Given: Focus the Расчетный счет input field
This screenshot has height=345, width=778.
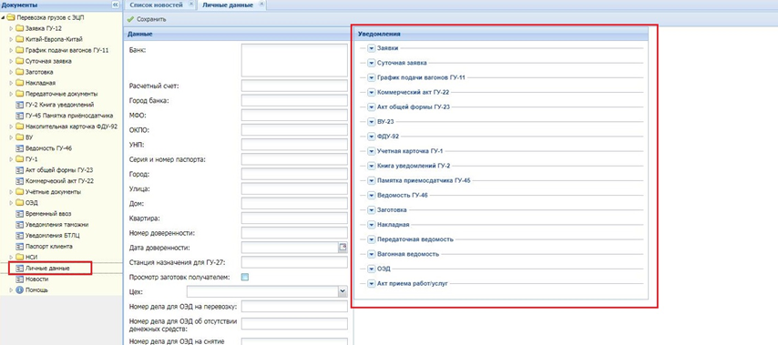Looking at the screenshot, I should (295, 86).
